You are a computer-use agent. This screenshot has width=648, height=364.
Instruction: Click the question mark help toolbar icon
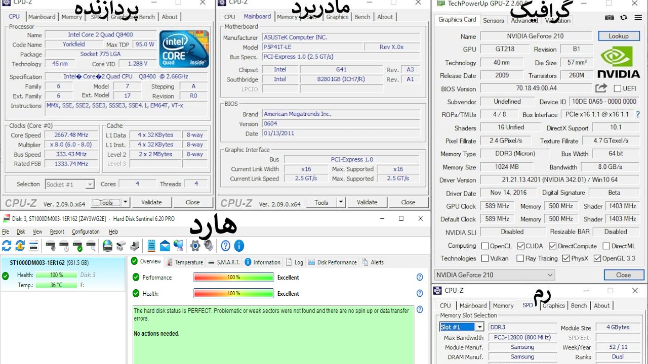pyautogui.click(x=226, y=246)
